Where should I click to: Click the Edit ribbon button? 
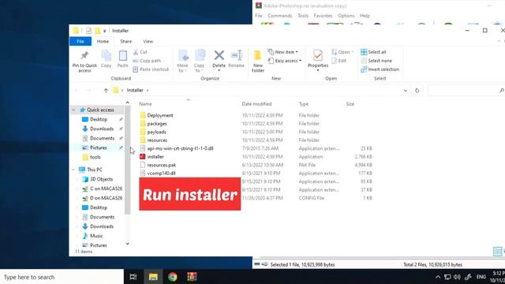click(339, 61)
